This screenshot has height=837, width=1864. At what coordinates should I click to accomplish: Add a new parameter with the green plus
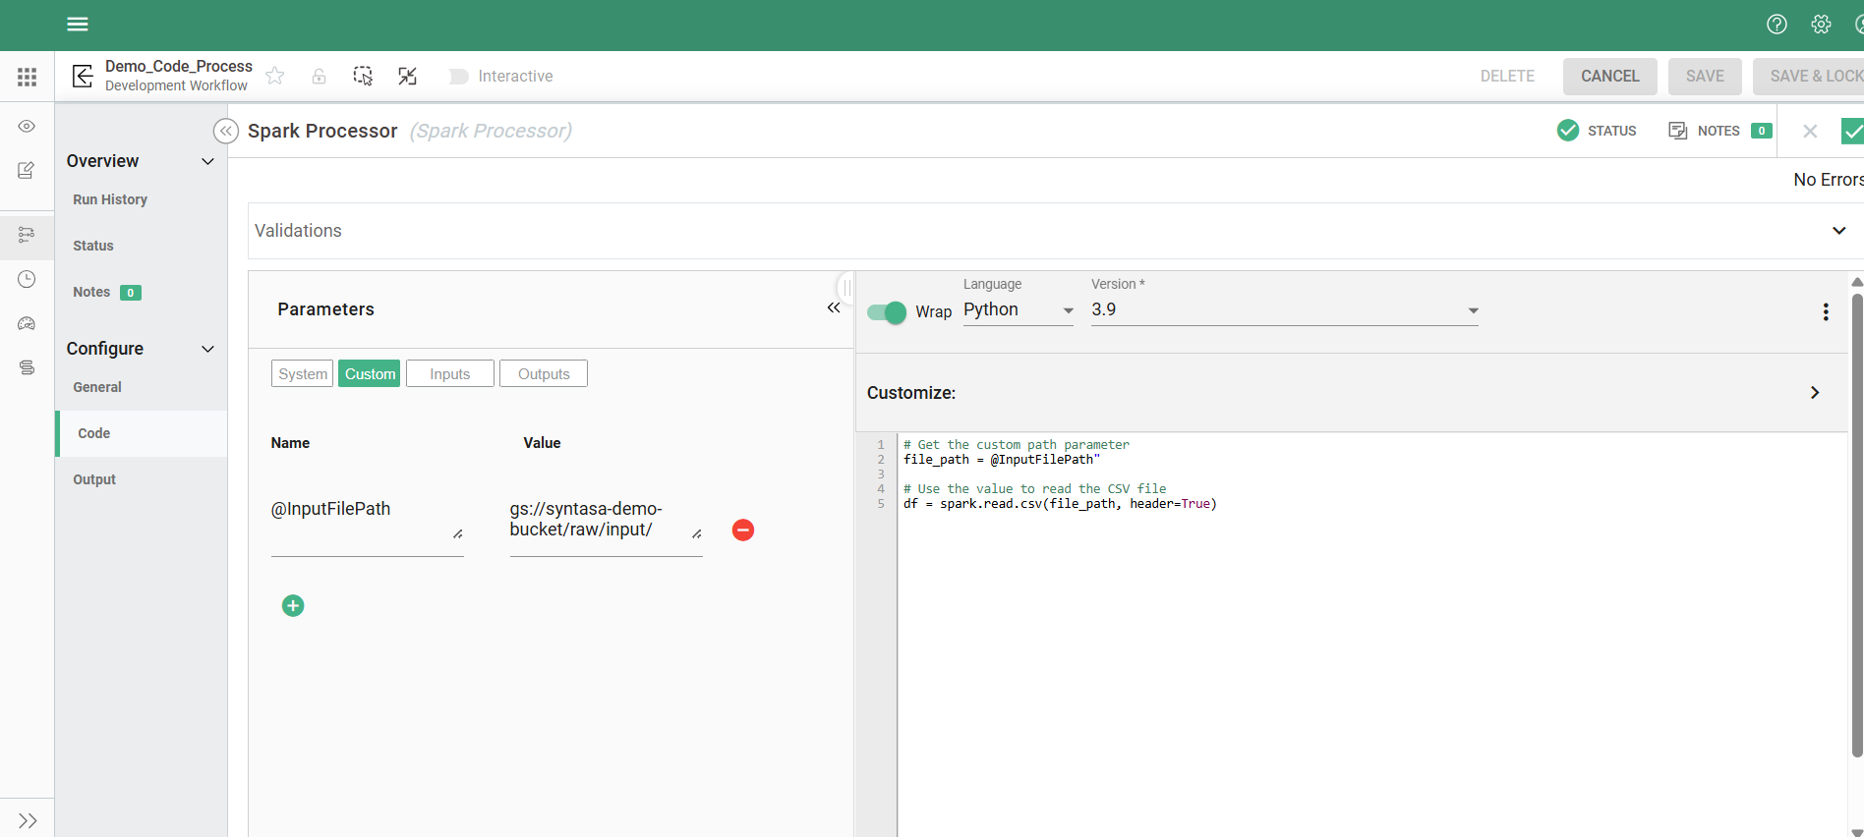click(293, 606)
